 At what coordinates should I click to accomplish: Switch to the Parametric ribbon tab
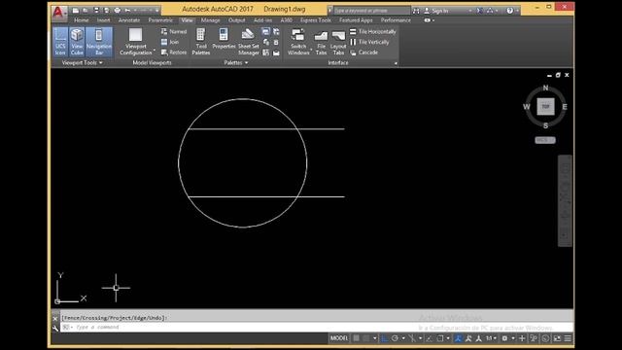click(160, 19)
